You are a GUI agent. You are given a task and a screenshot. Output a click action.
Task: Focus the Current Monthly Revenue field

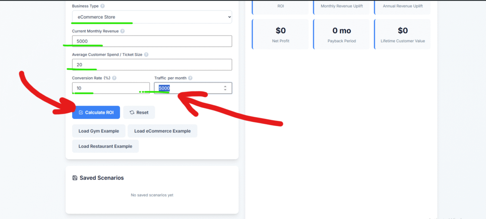click(x=152, y=41)
